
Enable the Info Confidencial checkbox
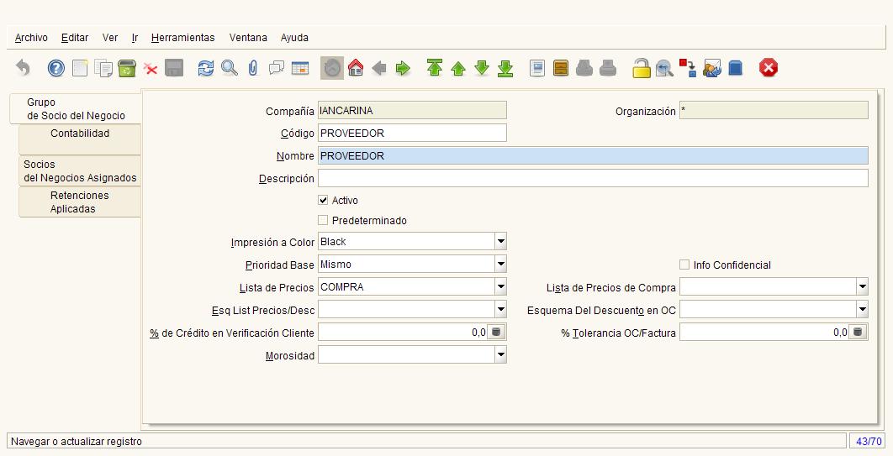(x=684, y=265)
